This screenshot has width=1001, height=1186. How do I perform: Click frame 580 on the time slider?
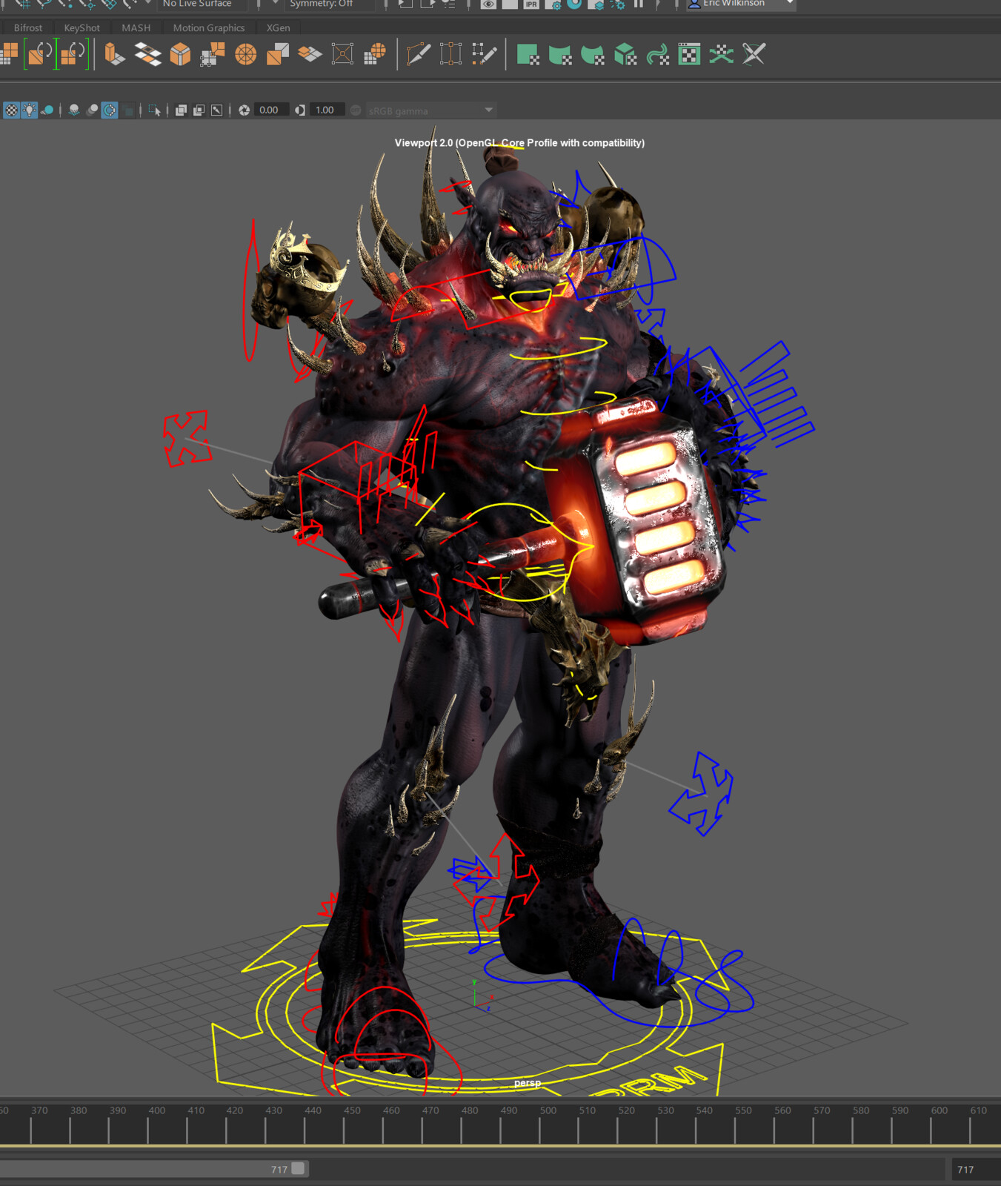coord(861,1110)
